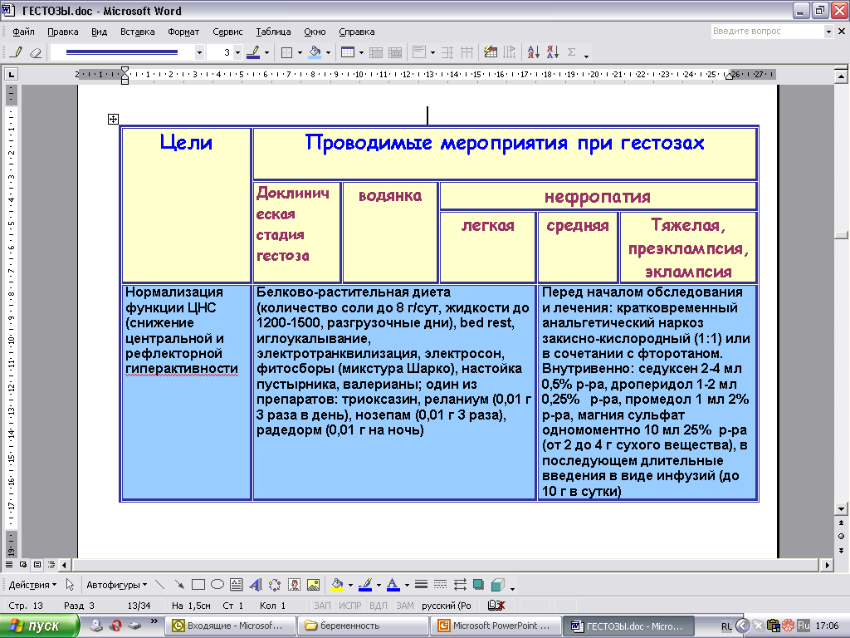Toggle ЗАМ overtype mode indicator
850x638 pixels.
pos(404,606)
